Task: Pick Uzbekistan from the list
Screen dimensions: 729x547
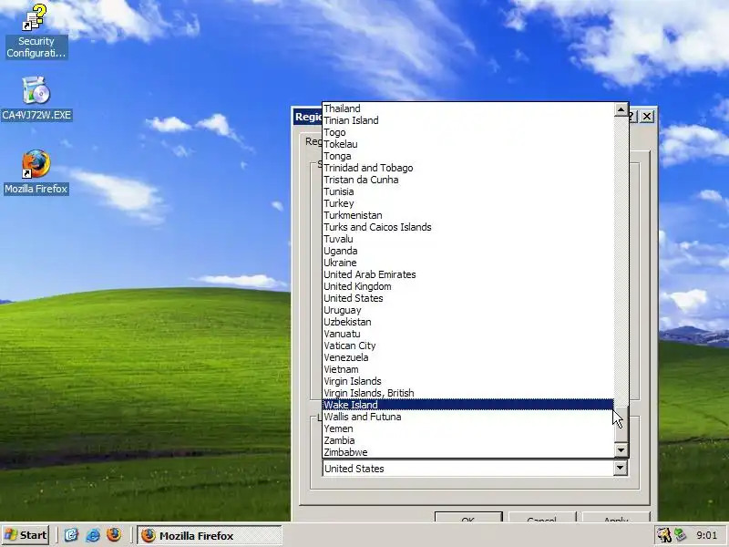Action: [468, 322]
